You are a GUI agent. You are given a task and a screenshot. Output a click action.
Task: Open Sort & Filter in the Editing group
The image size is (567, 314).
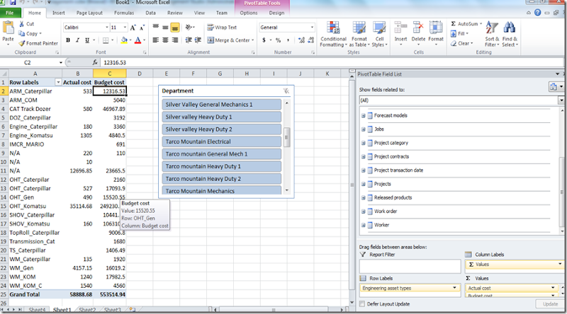pyautogui.click(x=491, y=35)
